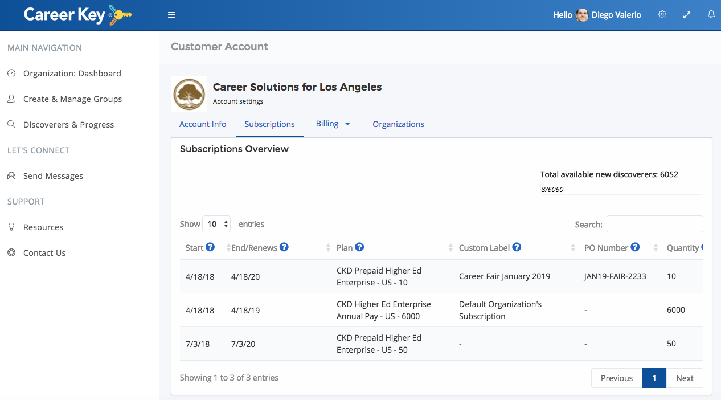Toggle the hamburger sidebar menu
Image resolution: width=721 pixels, height=400 pixels.
click(171, 15)
